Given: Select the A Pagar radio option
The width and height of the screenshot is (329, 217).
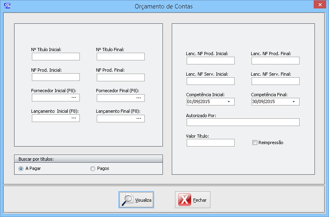Looking at the screenshot, I should point(21,168).
